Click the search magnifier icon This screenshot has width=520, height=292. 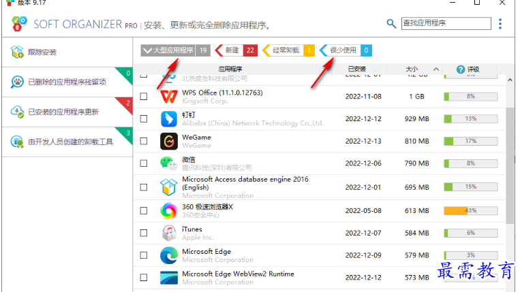[x=391, y=24]
